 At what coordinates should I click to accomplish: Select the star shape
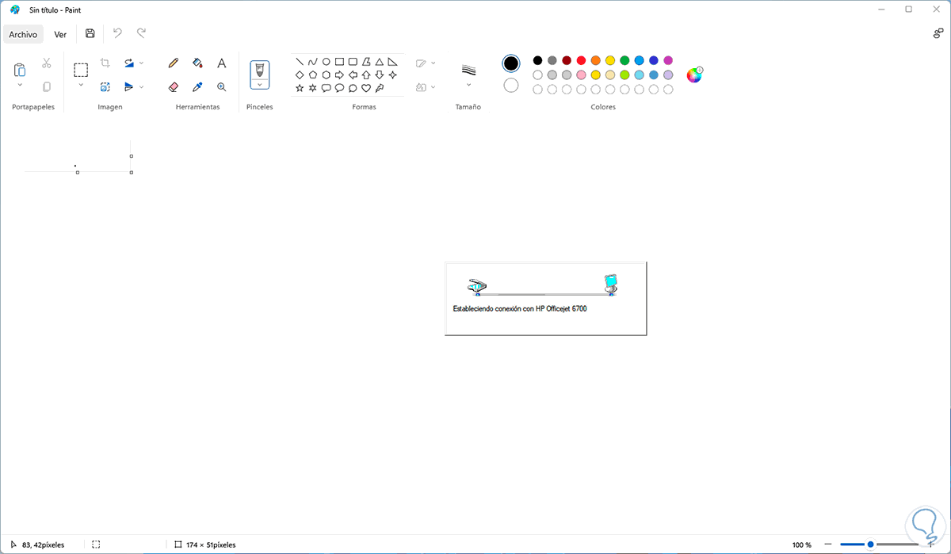pyautogui.click(x=299, y=87)
